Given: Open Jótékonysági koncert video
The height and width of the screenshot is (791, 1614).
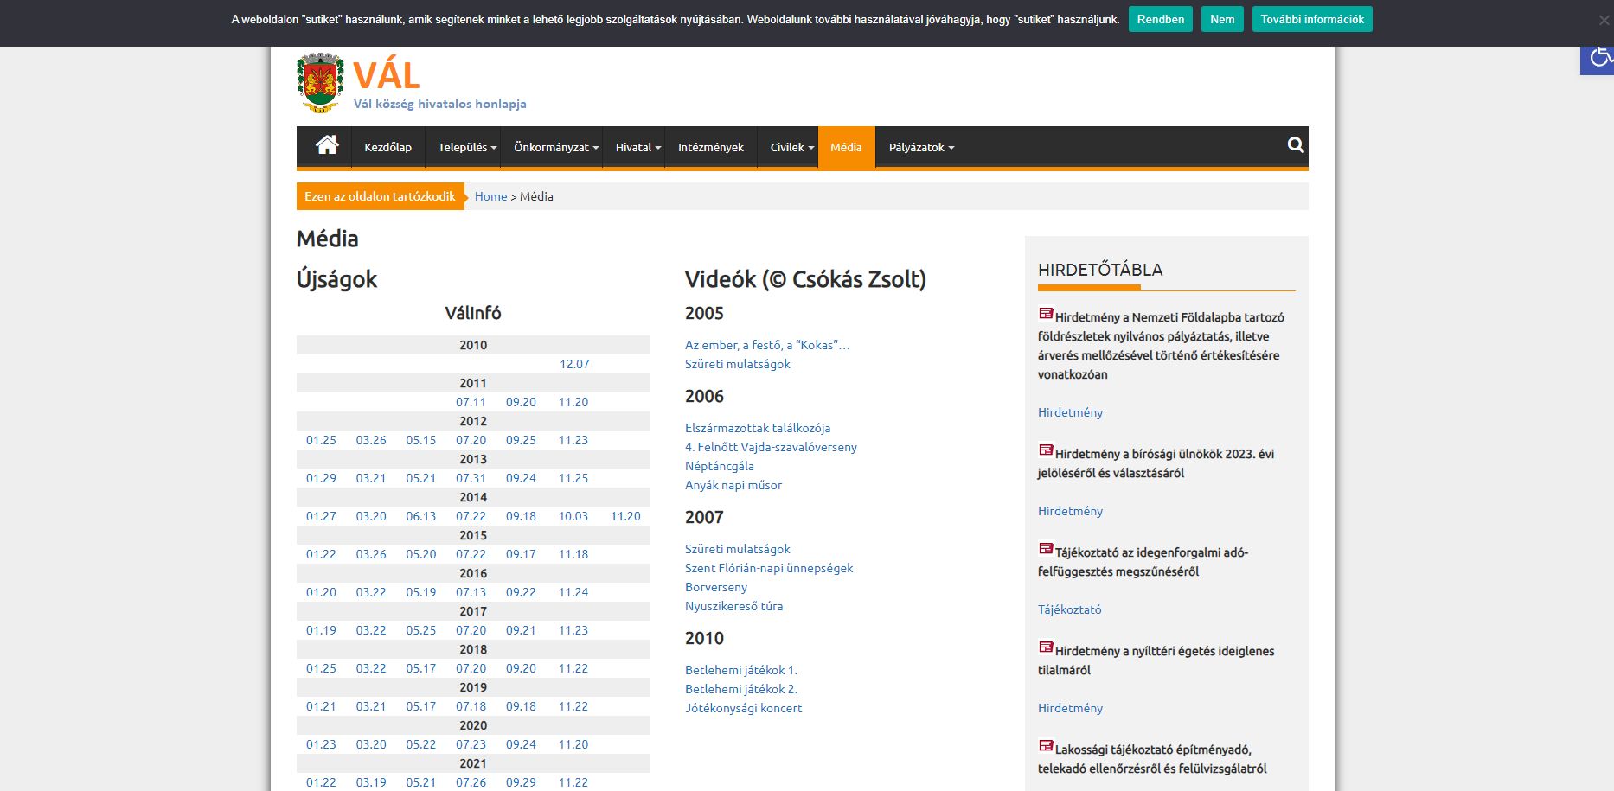Looking at the screenshot, I should (743, 708).
